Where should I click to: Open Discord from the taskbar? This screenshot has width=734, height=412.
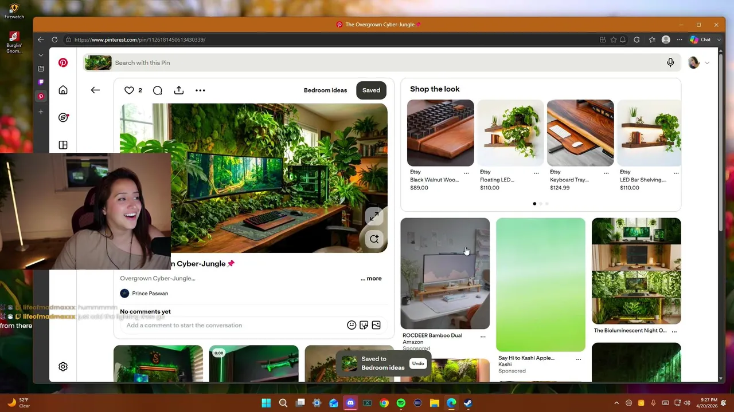pos(350,403)
